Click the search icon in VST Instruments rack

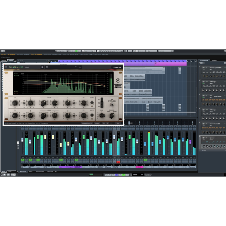click(203, 63)
